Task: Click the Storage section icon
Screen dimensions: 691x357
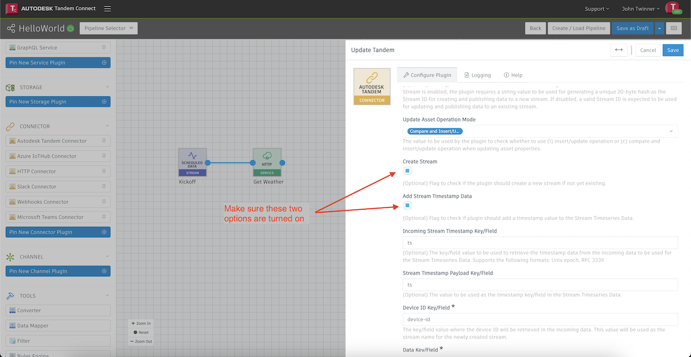Action: pos(10,88)
